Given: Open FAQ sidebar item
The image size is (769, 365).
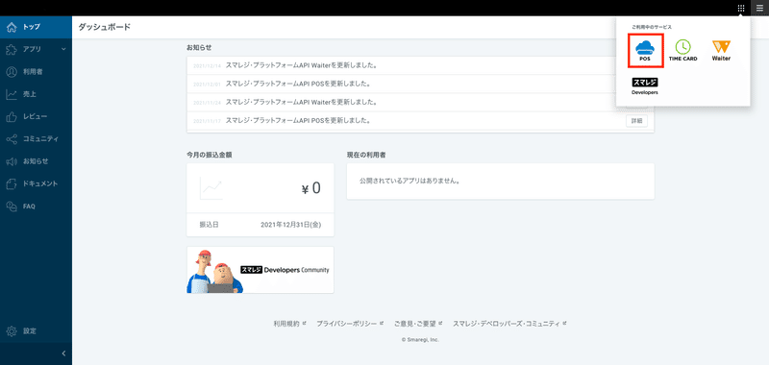Looking at the screenshot, I should [x=36, y=207].
